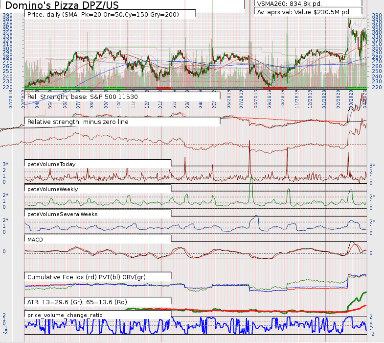This screenshot has width=384, height=343.
Task: Click the 11/2019 date axis label
Action: coord(296,99)
